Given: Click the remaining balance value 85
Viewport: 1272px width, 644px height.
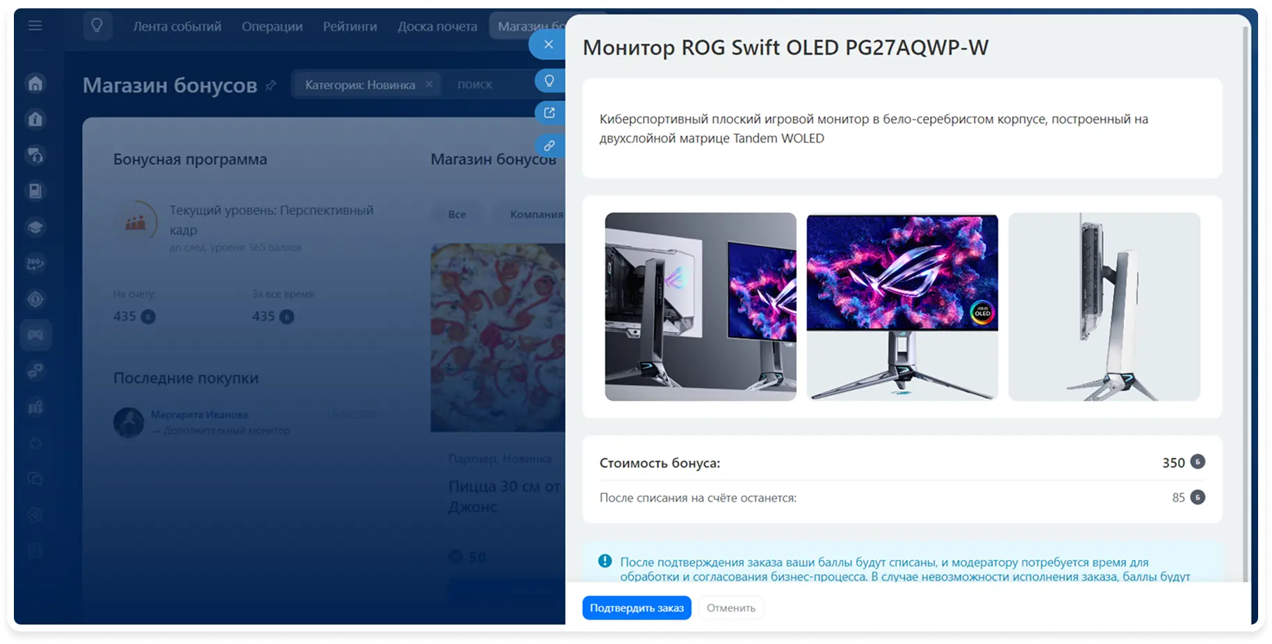Looking at the screenshot, I should pyautogui.click(x=1178, y=497).
